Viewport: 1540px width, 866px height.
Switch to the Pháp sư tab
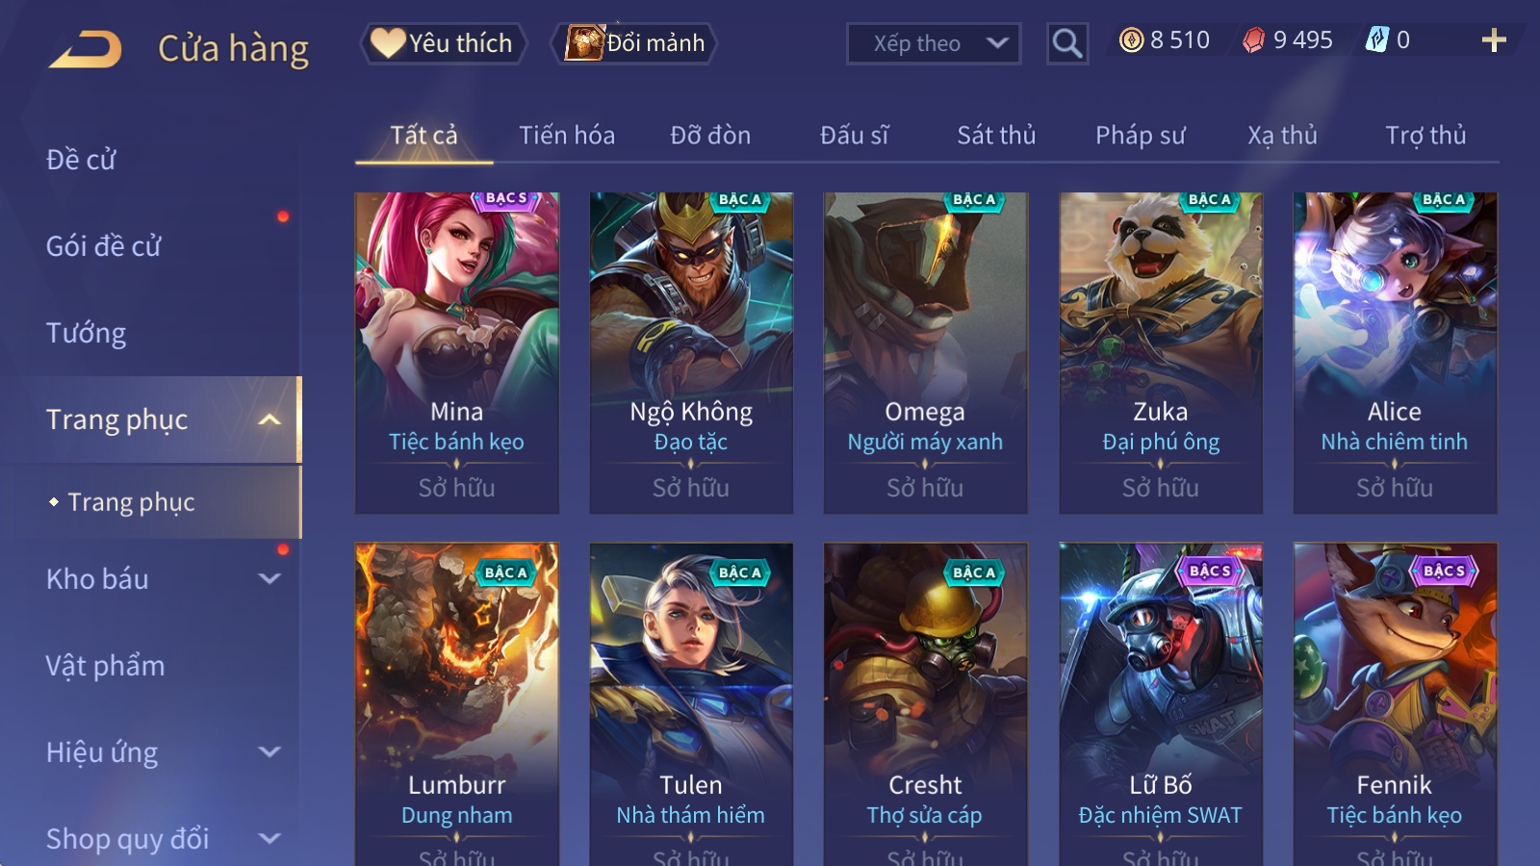coord(1140,136)
